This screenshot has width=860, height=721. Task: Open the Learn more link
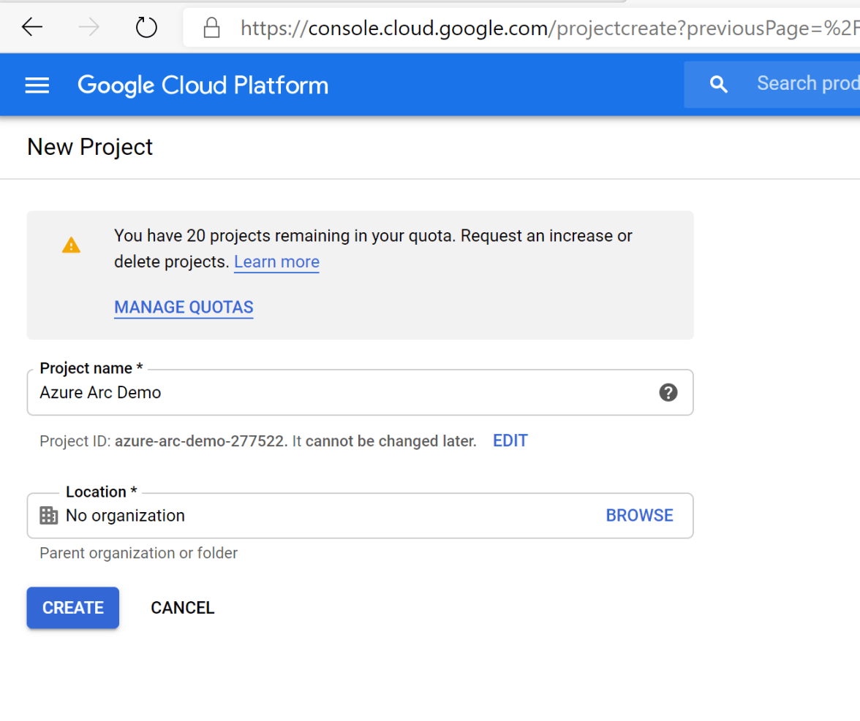click(x=276, y=262)
